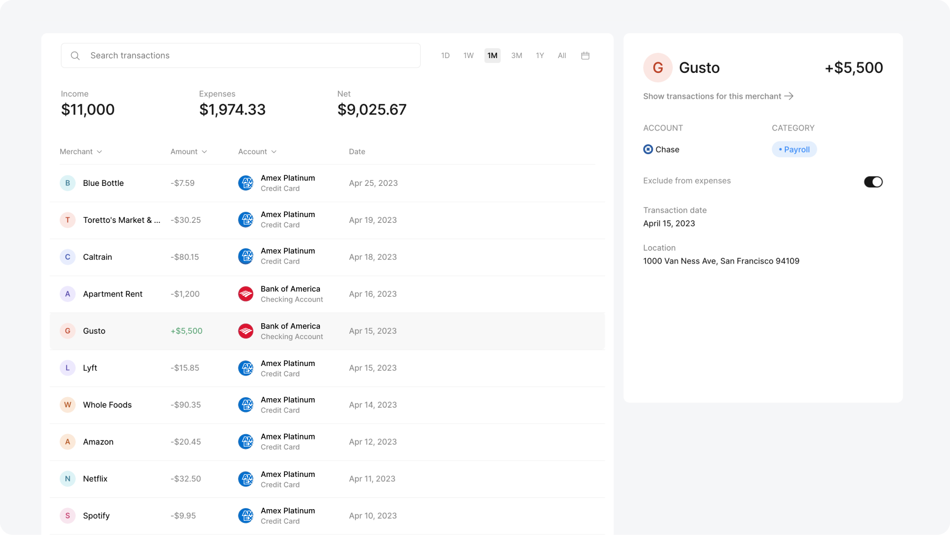Click the $1,974.33 Expenses total
Viewport: 950px width, 535px height.
[x=232, y=109]
